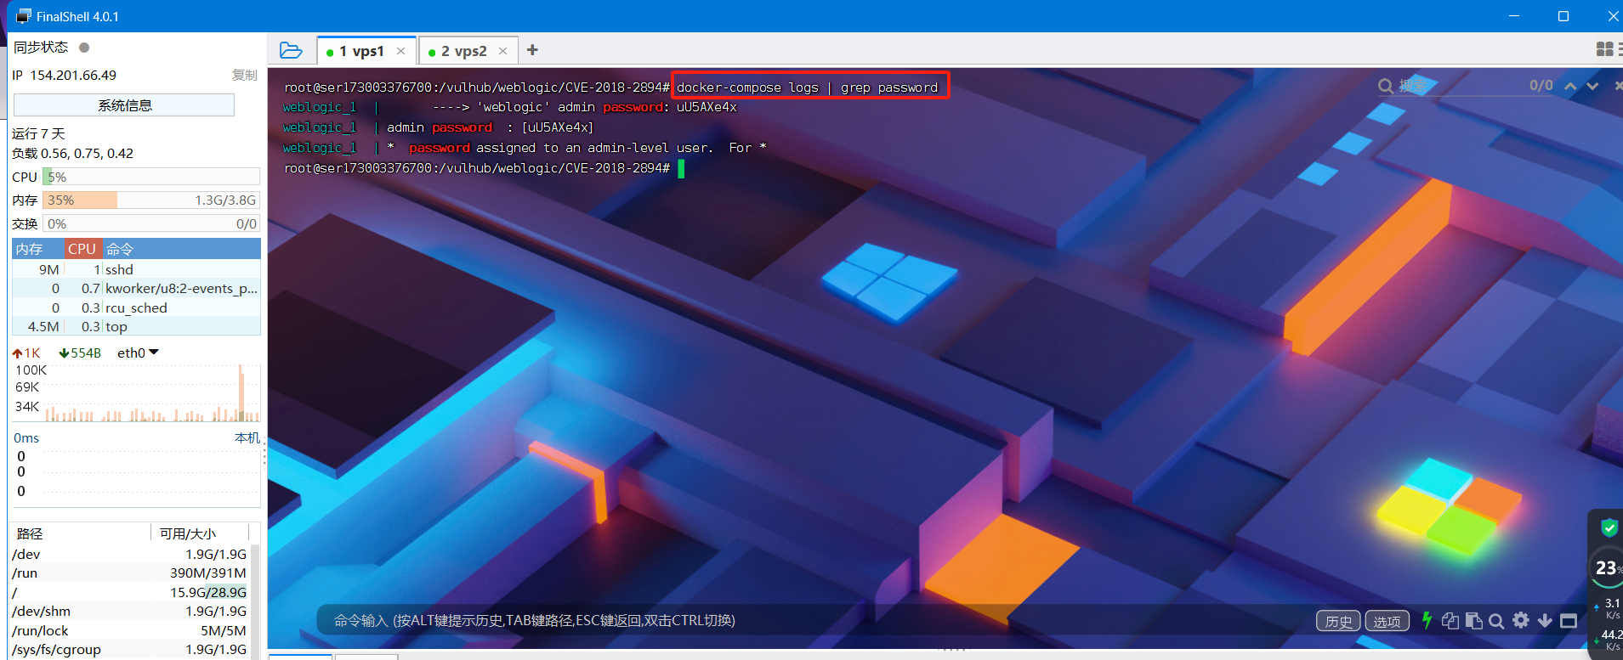Click the 同步状态 status indicator dot
This screenshot has height=660, width=1623.
(x=84, y=48)
